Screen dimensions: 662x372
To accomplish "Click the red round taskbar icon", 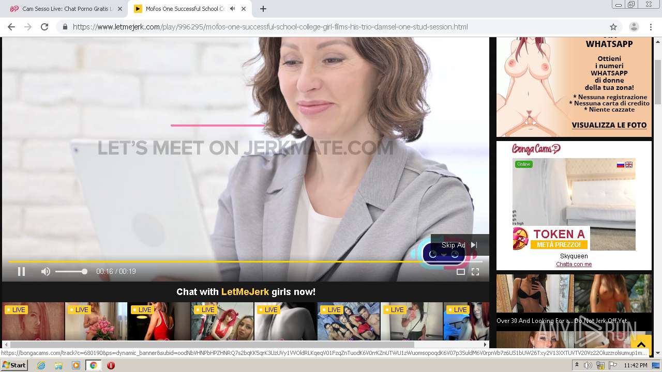I will pos(111,365).
